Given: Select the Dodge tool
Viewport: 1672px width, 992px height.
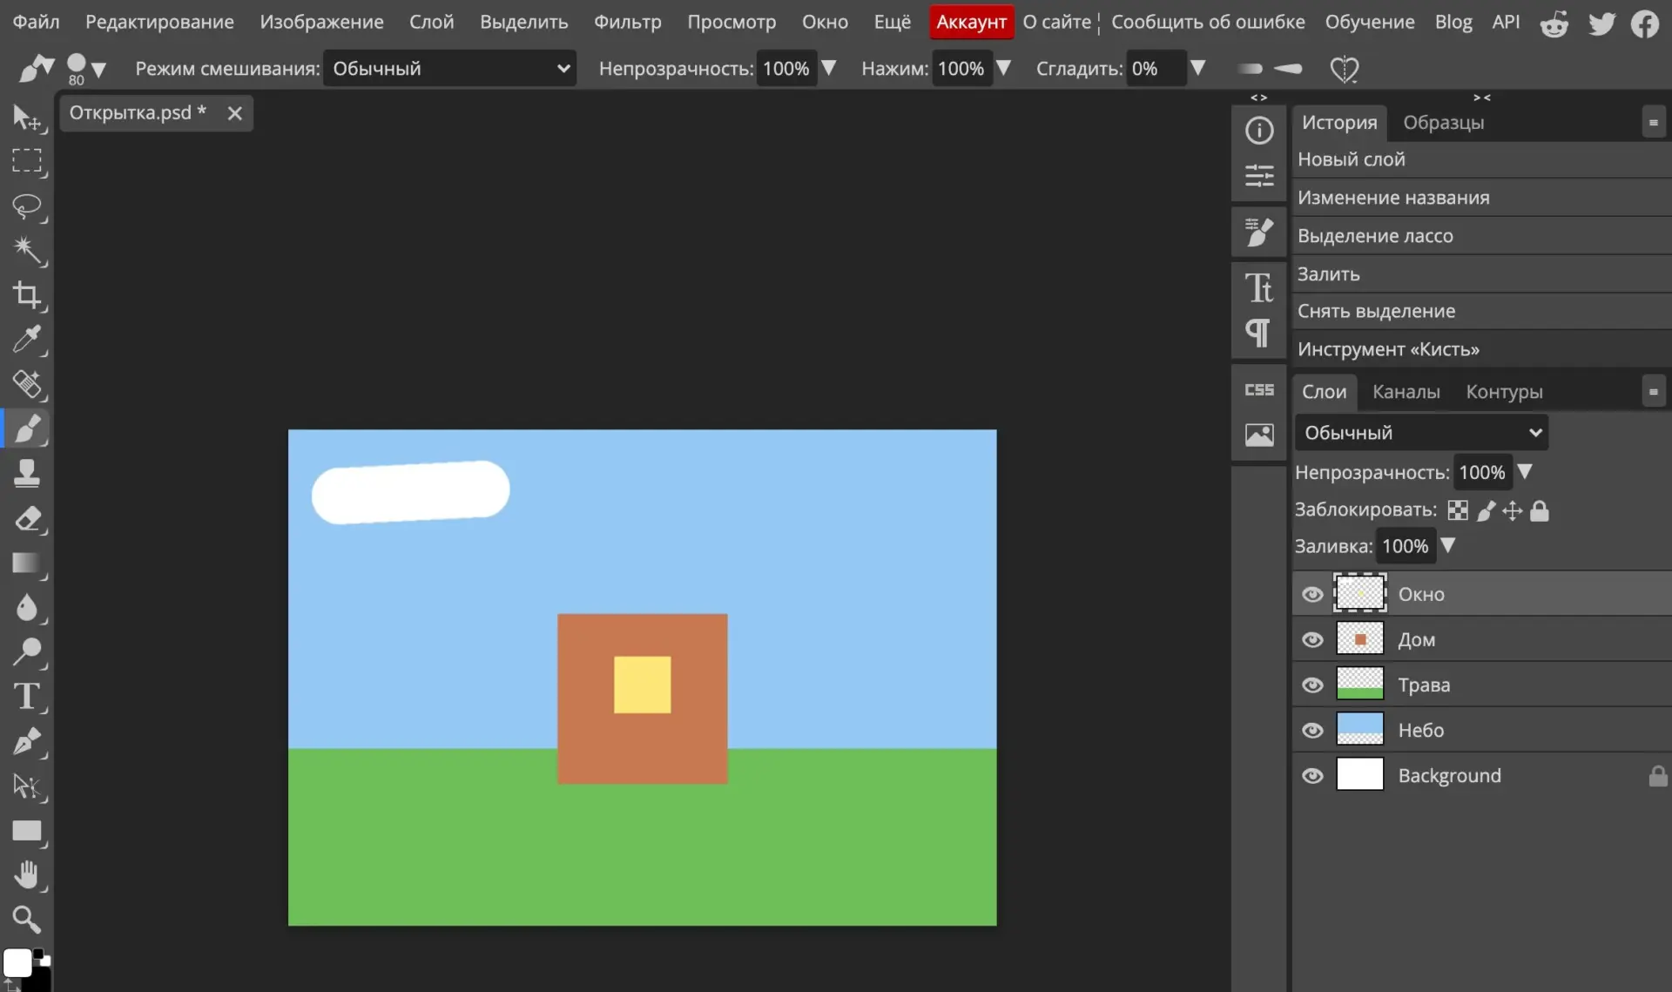Looking at the screenshot, I should 27,651.
